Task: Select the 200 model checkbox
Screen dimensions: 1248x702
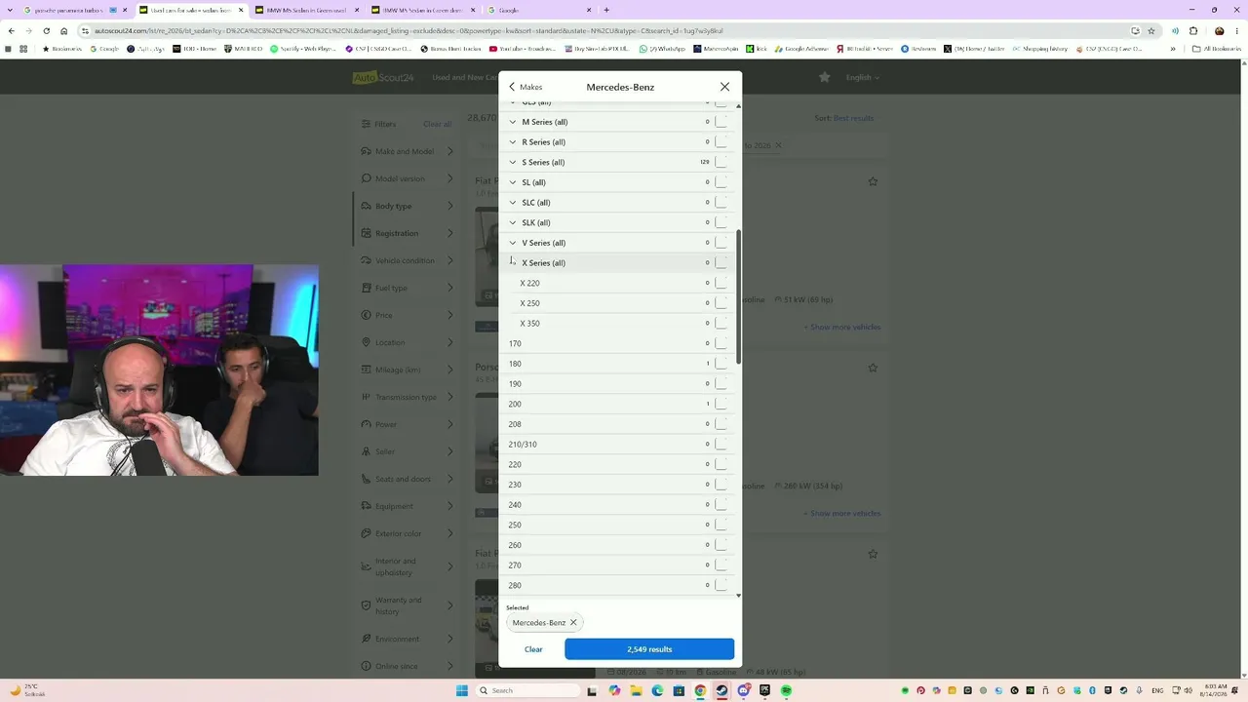Action: click(721, 404)
